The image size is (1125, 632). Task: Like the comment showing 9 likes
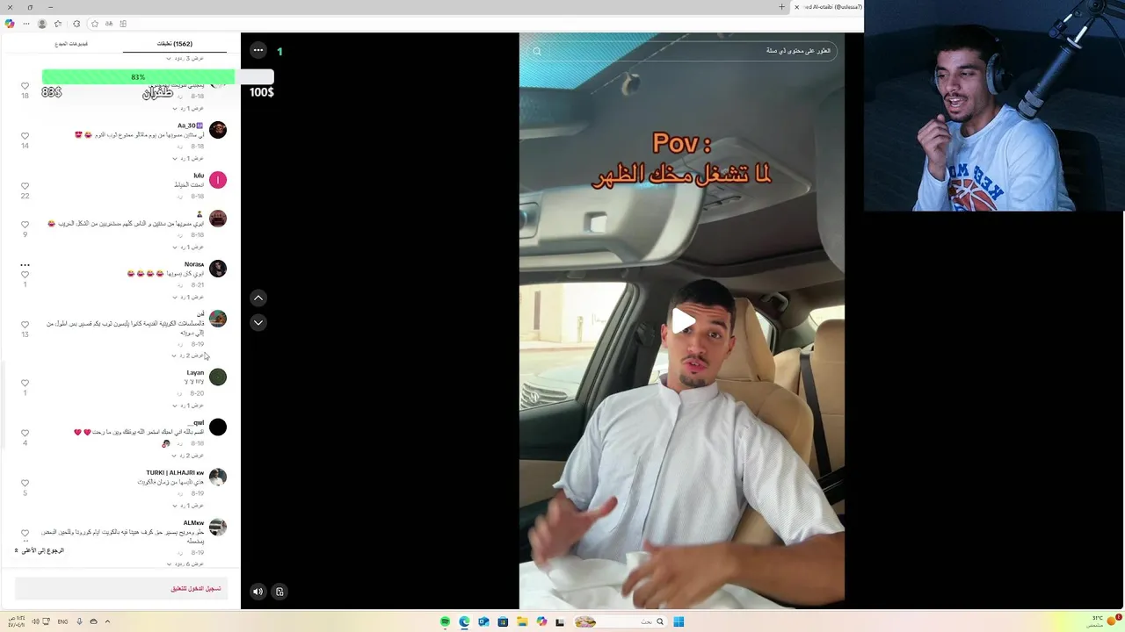point(25,225)
